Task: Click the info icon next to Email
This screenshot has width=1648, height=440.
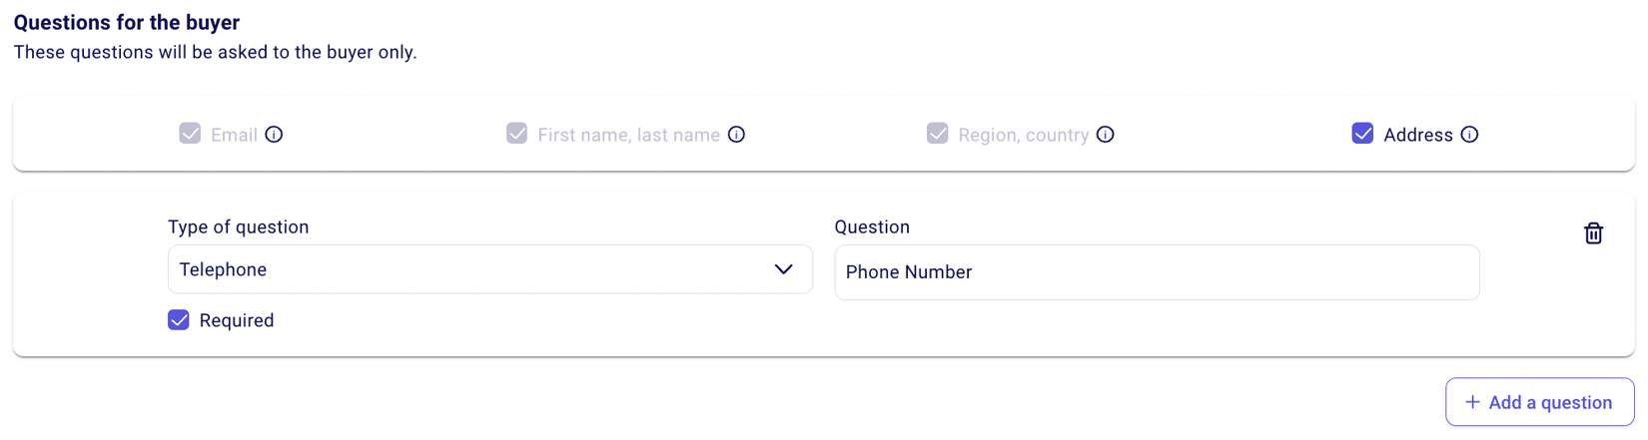Action: click(274, 135)
